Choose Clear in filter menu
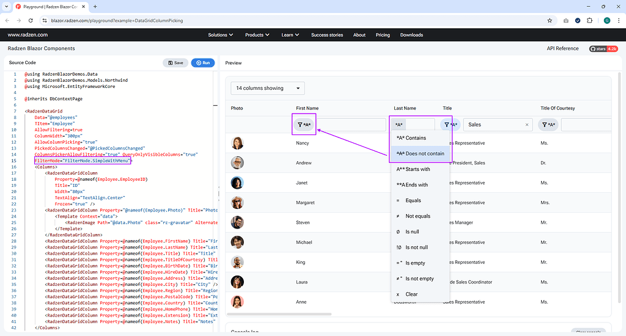This screenshot has width=626, height=336. point(421,294)
